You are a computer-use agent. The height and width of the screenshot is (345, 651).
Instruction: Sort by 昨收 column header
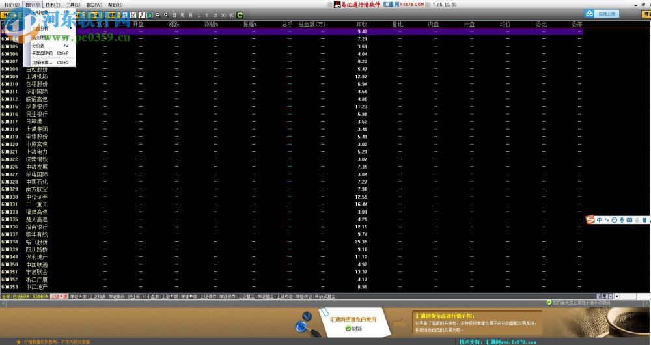[x=362, y=25]
